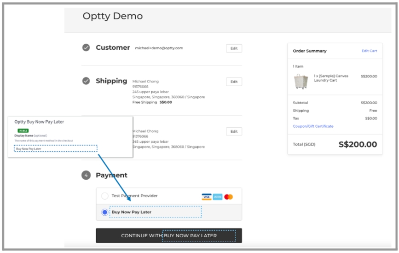The width and height of the screenshot is (399, 253).
Task: Open the Edit Cart link
Action: tap(369, 51)
